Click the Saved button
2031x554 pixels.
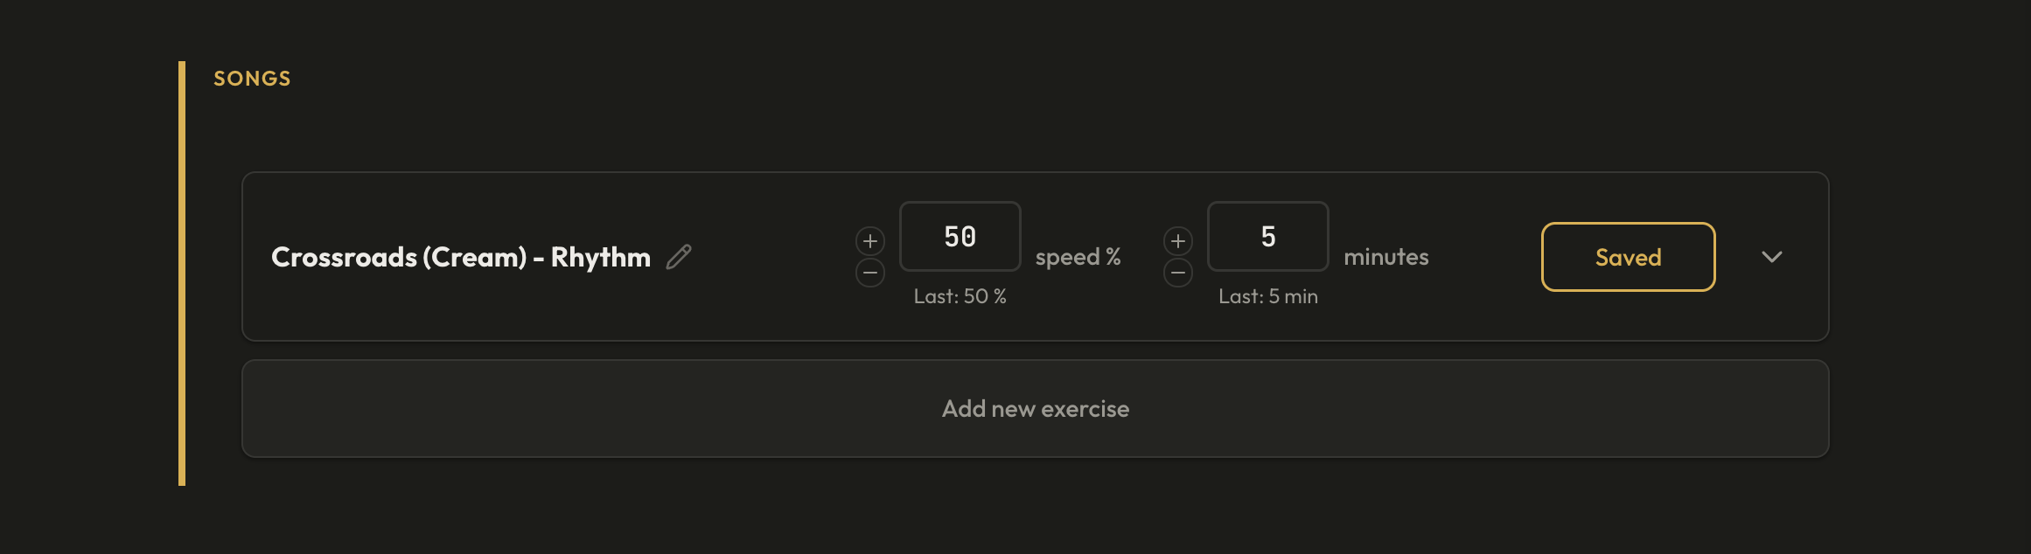(1627, 257)
